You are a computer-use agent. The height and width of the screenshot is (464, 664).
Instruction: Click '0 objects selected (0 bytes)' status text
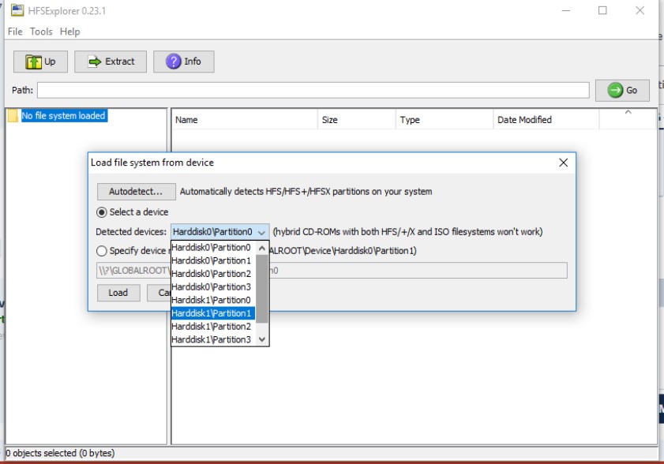click(x=60, y=454)
